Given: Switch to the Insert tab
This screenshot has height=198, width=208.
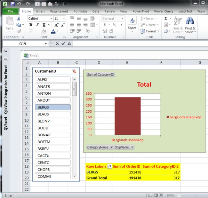Looking at the screenshot, I should pyautogui.click(x=40, y=12).
